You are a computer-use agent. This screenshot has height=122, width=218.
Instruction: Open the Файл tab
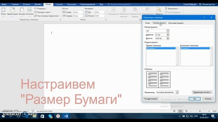pos(4,4)
